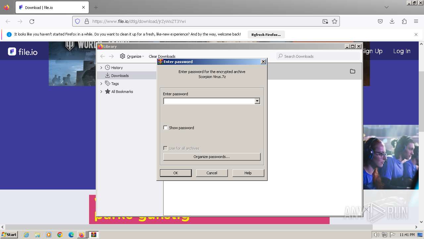The height and width of the screenshot is (239, 424).
Task: Click the Use for all archives checkbox
Action: (166, 148)
